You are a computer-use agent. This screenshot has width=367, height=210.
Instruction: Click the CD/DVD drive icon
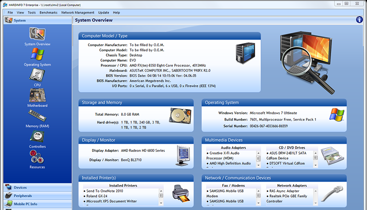332,156
